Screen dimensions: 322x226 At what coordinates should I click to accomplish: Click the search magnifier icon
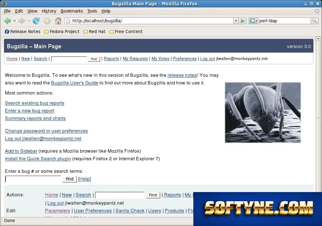[314, 21]
